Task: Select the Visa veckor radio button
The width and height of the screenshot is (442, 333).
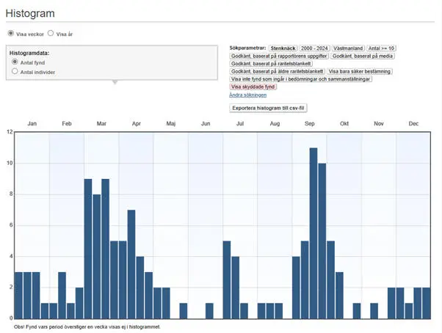Action: 11,34
